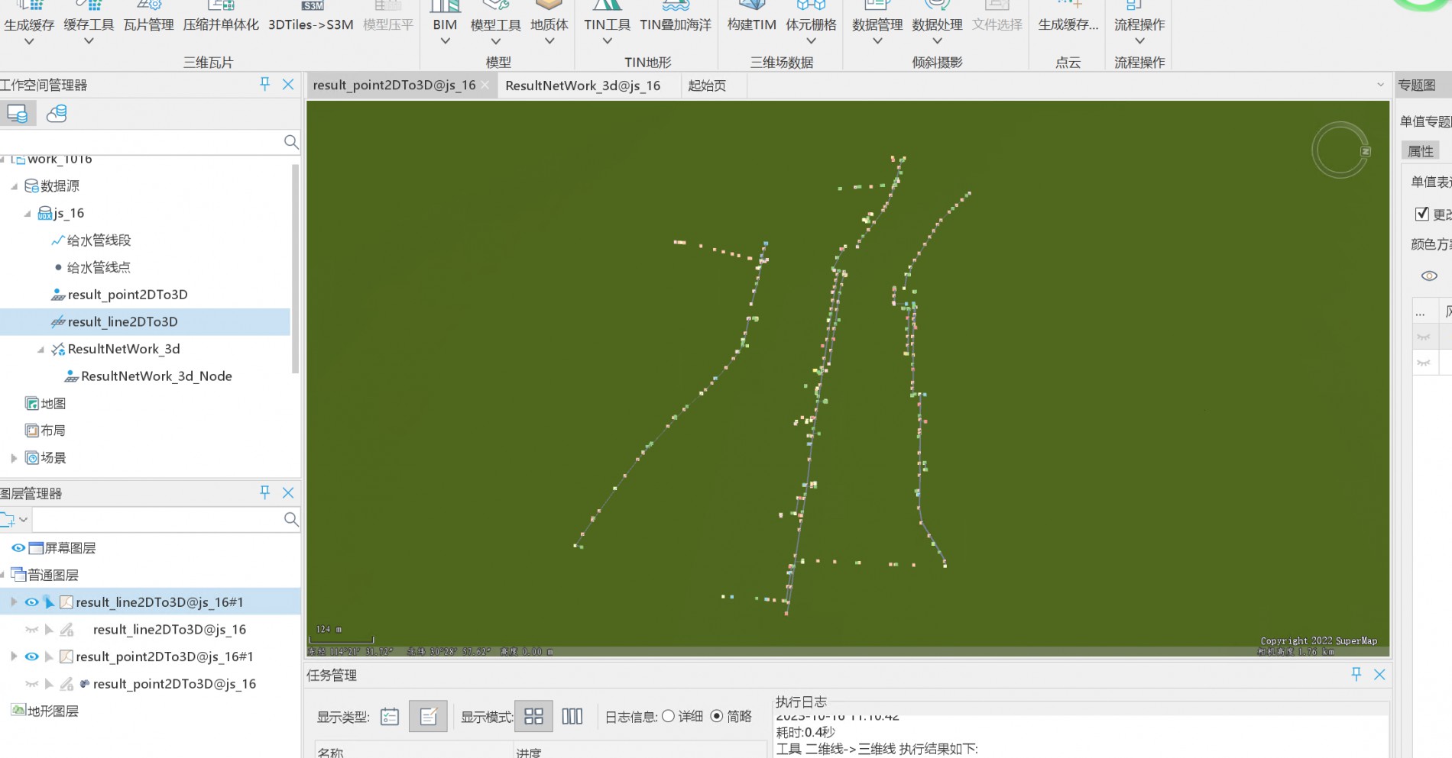Switch to datasource view icon in workspace manager
Image resolution: width=1452 pixels, height=758 pixels.
click(x=17, y=114)
